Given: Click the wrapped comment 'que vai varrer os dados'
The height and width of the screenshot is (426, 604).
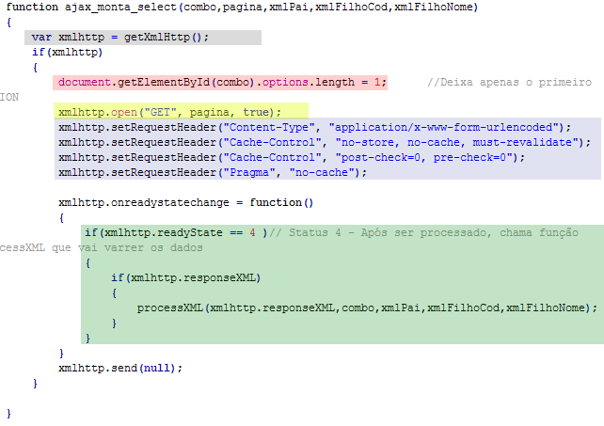Looking at the screenshot, I should pyautogui.click(x=127, y=247).
